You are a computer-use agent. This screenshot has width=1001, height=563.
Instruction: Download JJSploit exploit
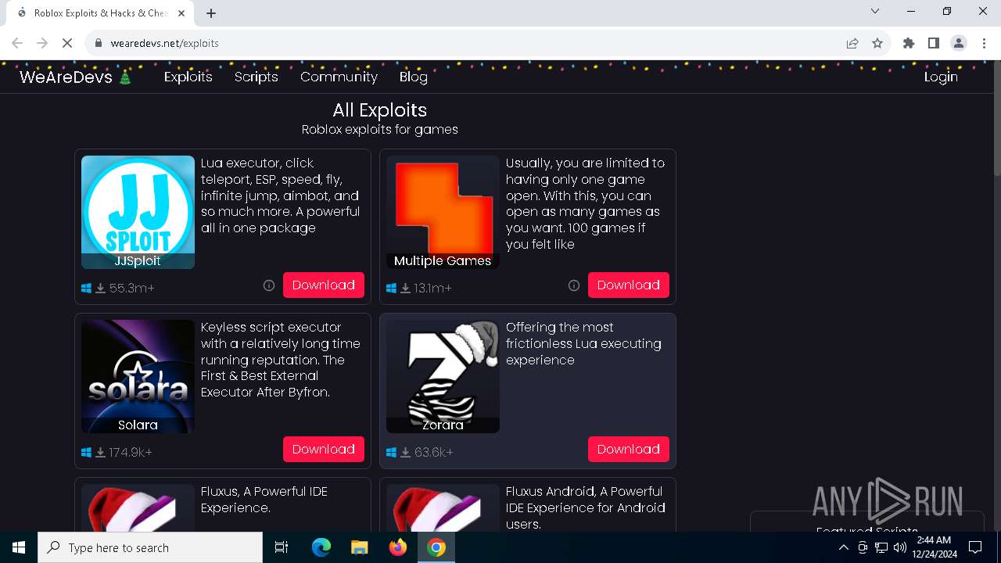[x=324, y=285]
